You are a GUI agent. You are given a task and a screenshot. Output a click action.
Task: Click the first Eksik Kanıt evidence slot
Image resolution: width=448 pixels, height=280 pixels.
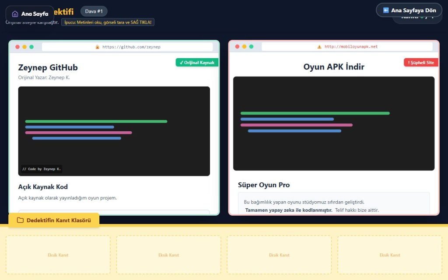(58, 255)
